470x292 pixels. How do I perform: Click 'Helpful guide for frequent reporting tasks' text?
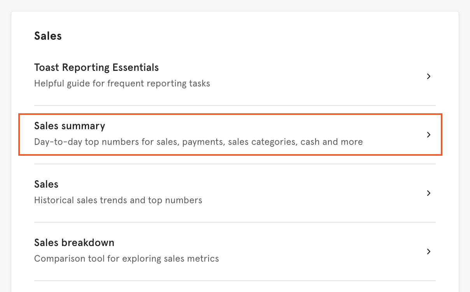coord(122,83)
